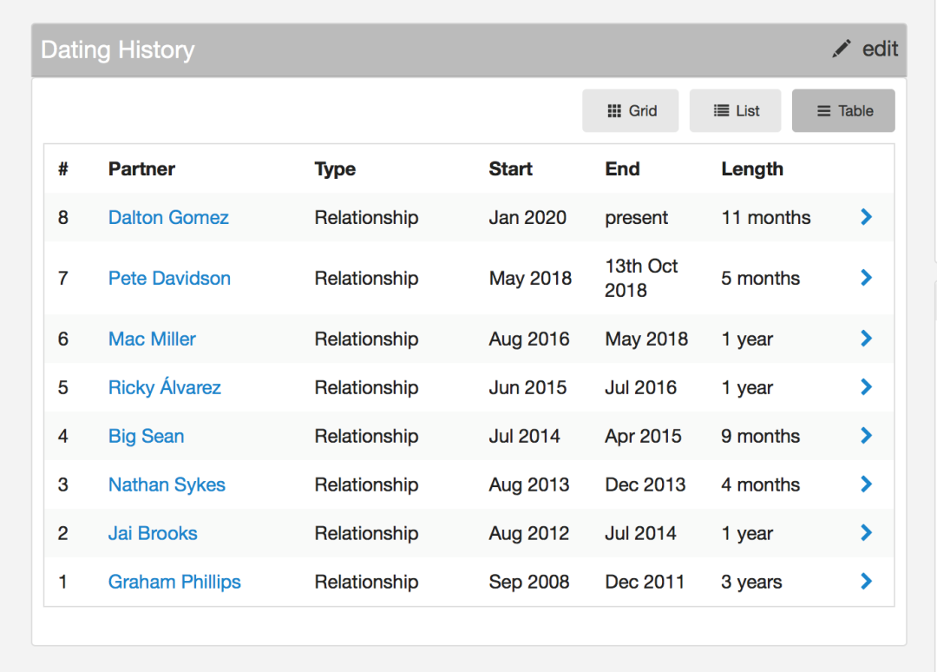Viewport: 937px width, 672px height.
Task: Open the Dalton Gomez partner link
Action: pyautogui.click(x=168, y=218)
